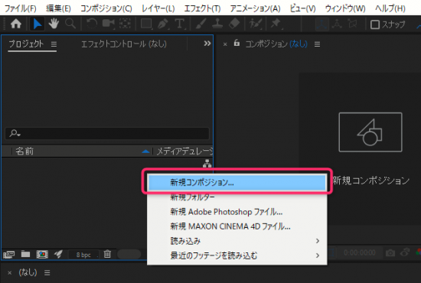Select the Eraser tool

(x=234, y=24)
